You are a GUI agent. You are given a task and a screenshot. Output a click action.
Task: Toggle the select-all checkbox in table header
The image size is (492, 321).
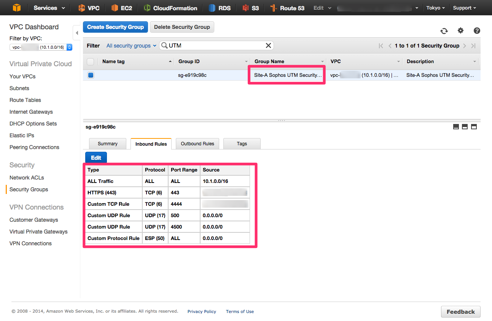[91, 62]
